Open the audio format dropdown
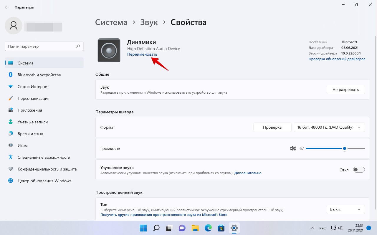377x235 pixels. point(329,127)
